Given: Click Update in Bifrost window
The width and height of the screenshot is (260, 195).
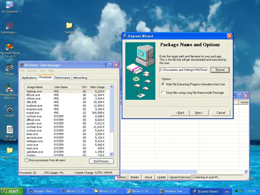Looking at the screenshot, I should click(161, 177).
